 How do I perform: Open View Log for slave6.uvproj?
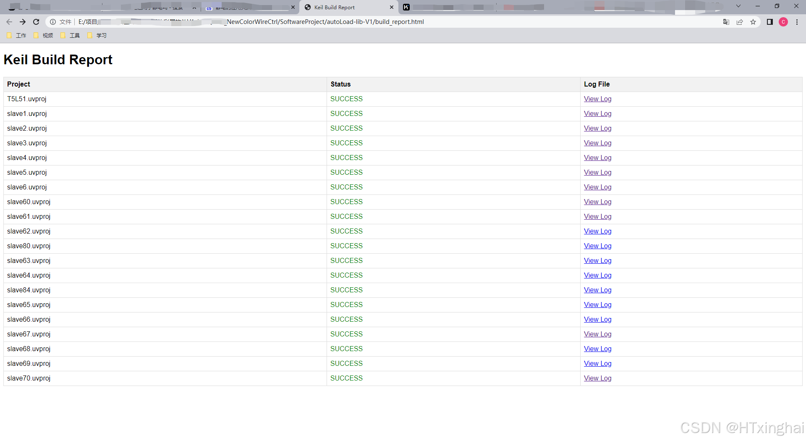[x=597, y=187]
